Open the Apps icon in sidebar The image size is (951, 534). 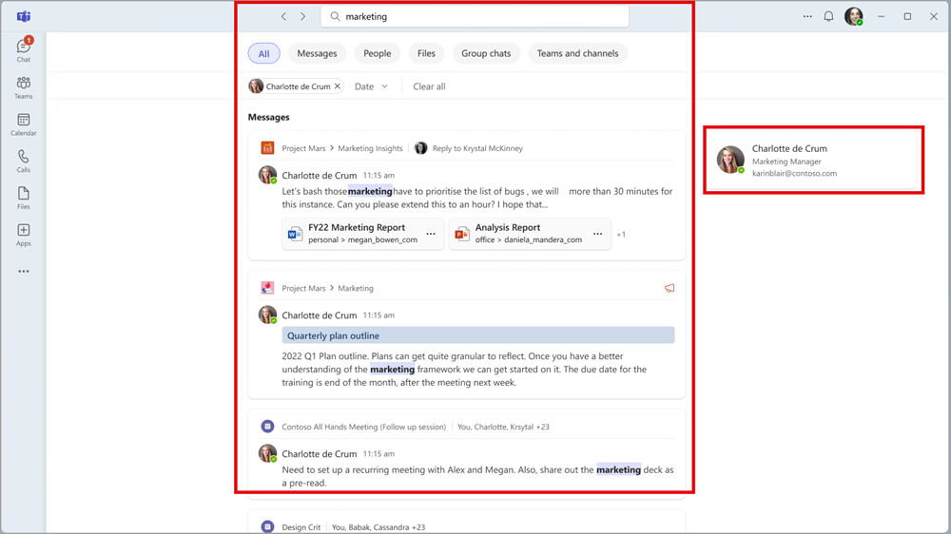pyautogui.click(x=23, y=234)
